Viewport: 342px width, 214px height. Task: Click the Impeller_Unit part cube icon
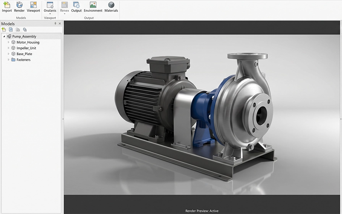[13, 48]
